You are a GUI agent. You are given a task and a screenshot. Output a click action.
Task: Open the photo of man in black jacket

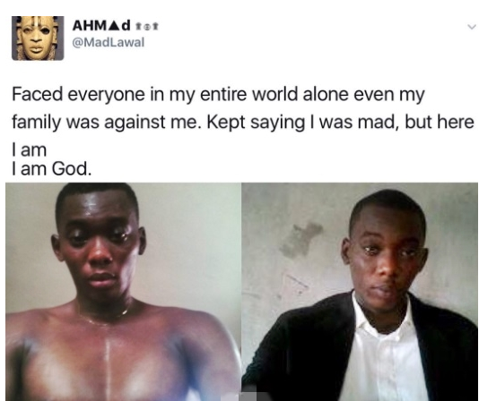point(360,292)
